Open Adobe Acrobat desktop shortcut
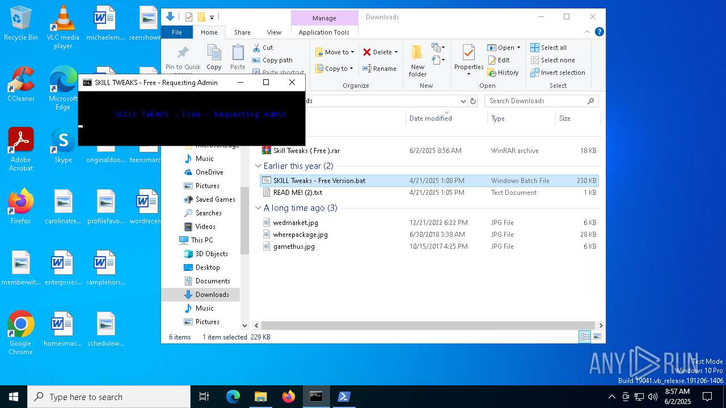 pos(21,149)
